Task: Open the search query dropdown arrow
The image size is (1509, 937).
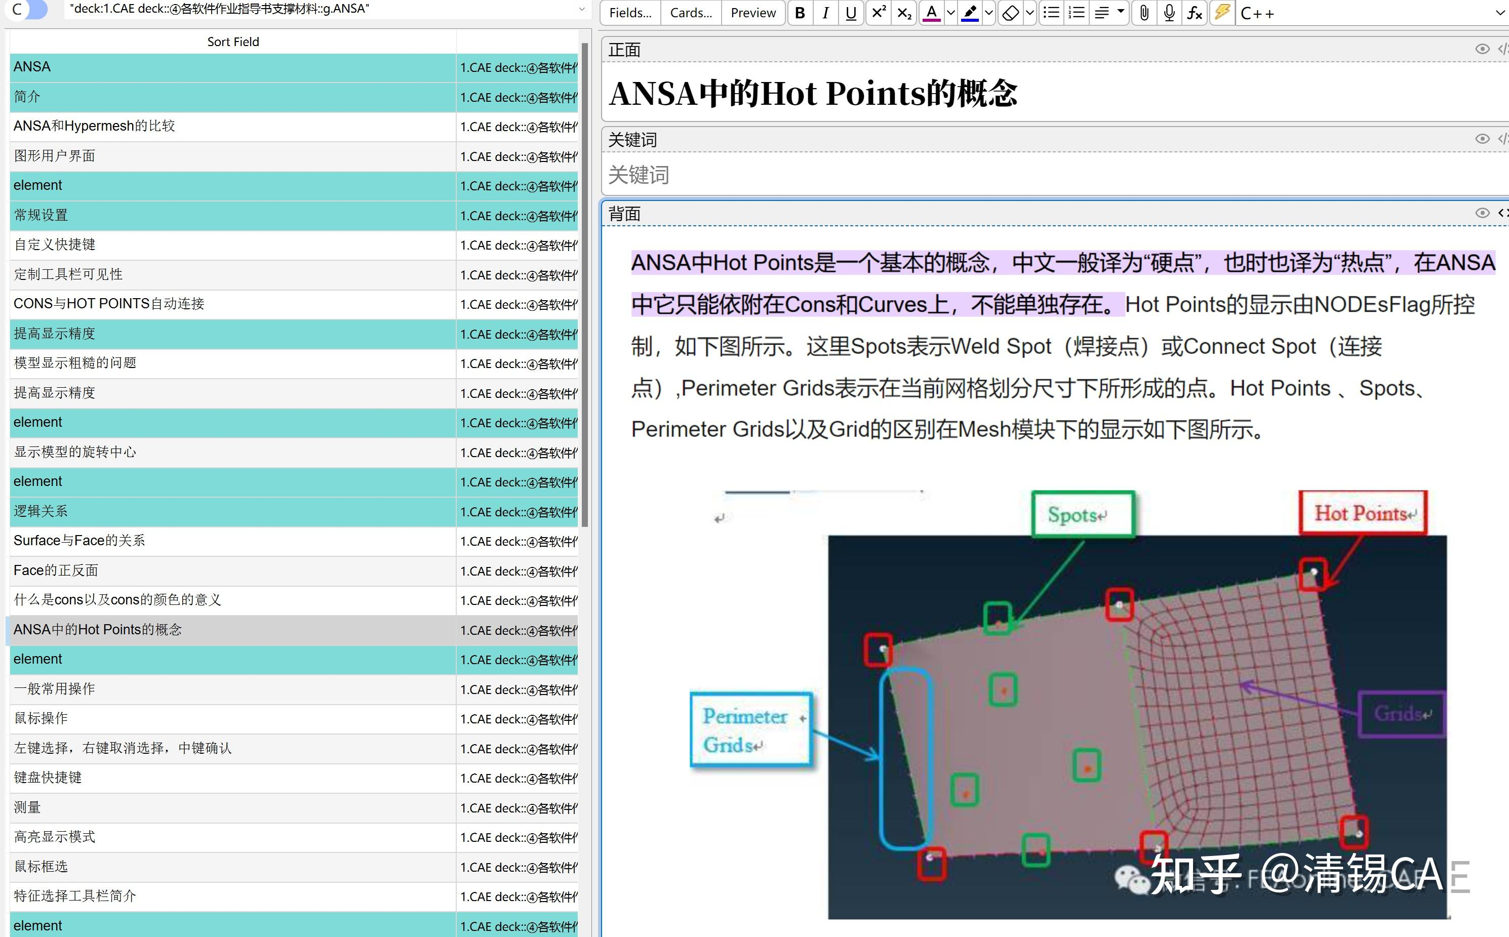Action: pos(581,9)
